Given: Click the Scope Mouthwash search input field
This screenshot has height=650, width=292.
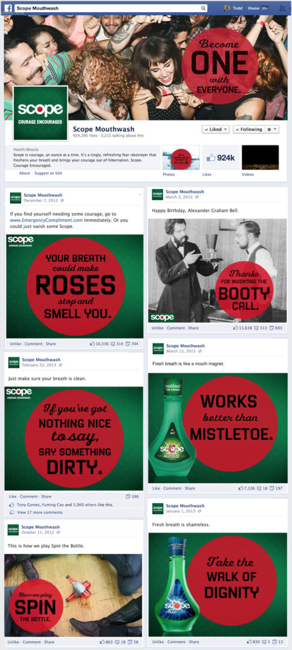Looking at the screenshot, I should [x=110, y=8].
